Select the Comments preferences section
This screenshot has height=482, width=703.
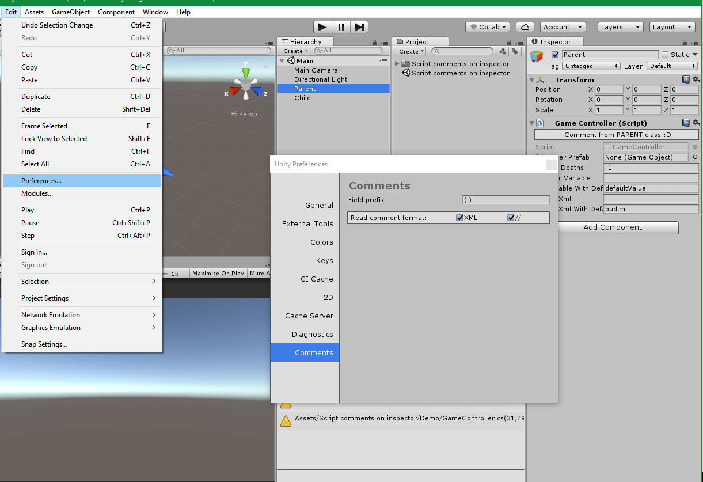coord(305,352)
